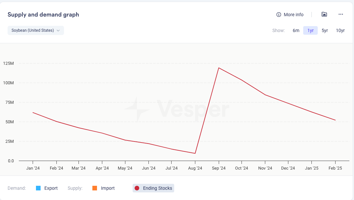Open the image export icon

324,14
